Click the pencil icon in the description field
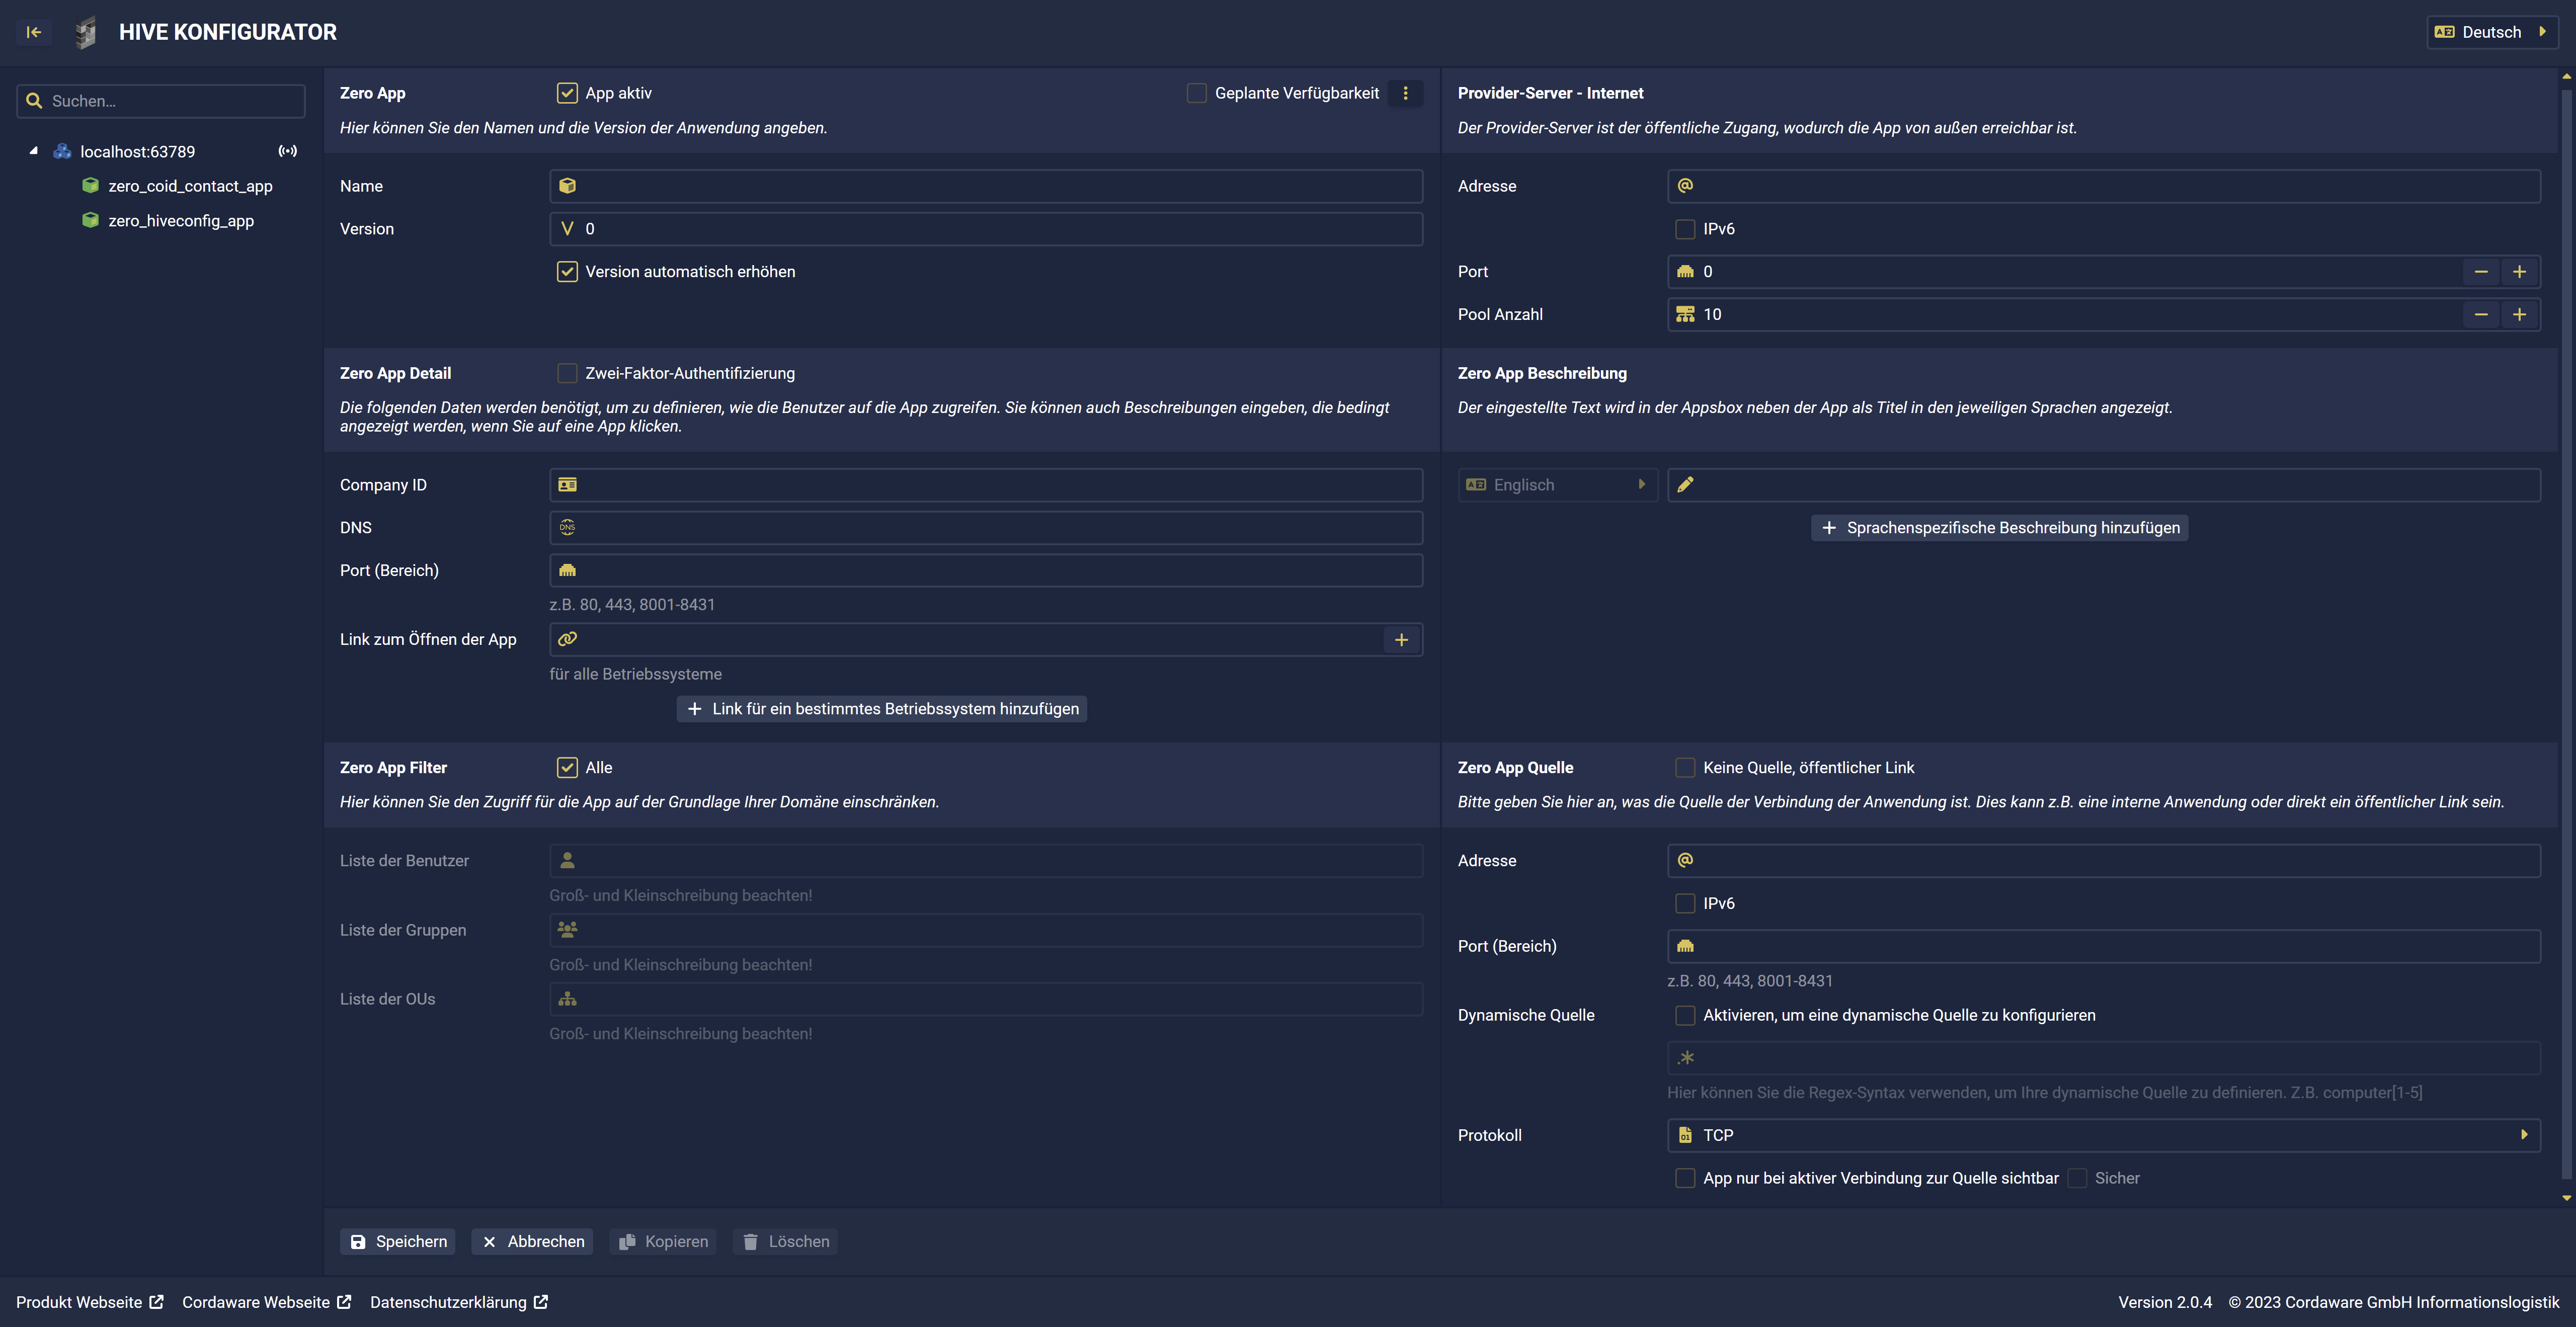Image resolution: width=2576 pixels, height=1327 pixels. click(x=1685, y=485)
